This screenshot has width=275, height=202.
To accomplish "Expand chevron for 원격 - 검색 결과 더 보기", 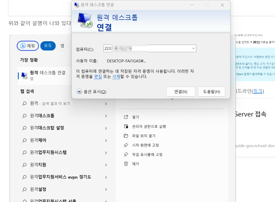I will click(x=106, y=104).
